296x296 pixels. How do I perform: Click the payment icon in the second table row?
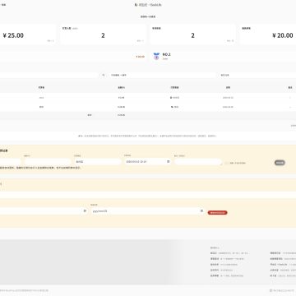[172, 107]
